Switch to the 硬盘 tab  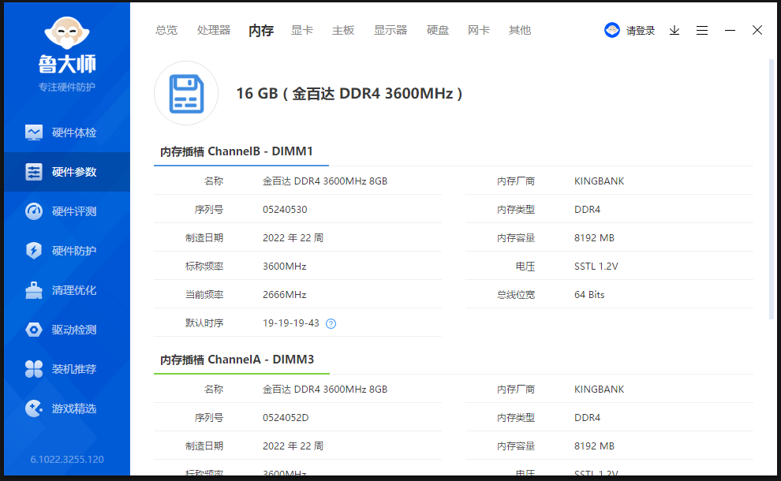click(x=438, y=31)
